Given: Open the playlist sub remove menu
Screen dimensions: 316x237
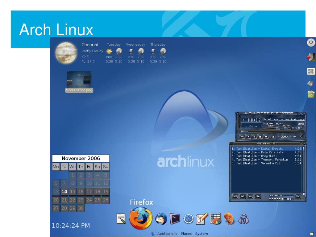Looking at the screenshot, I should [243, 196].
